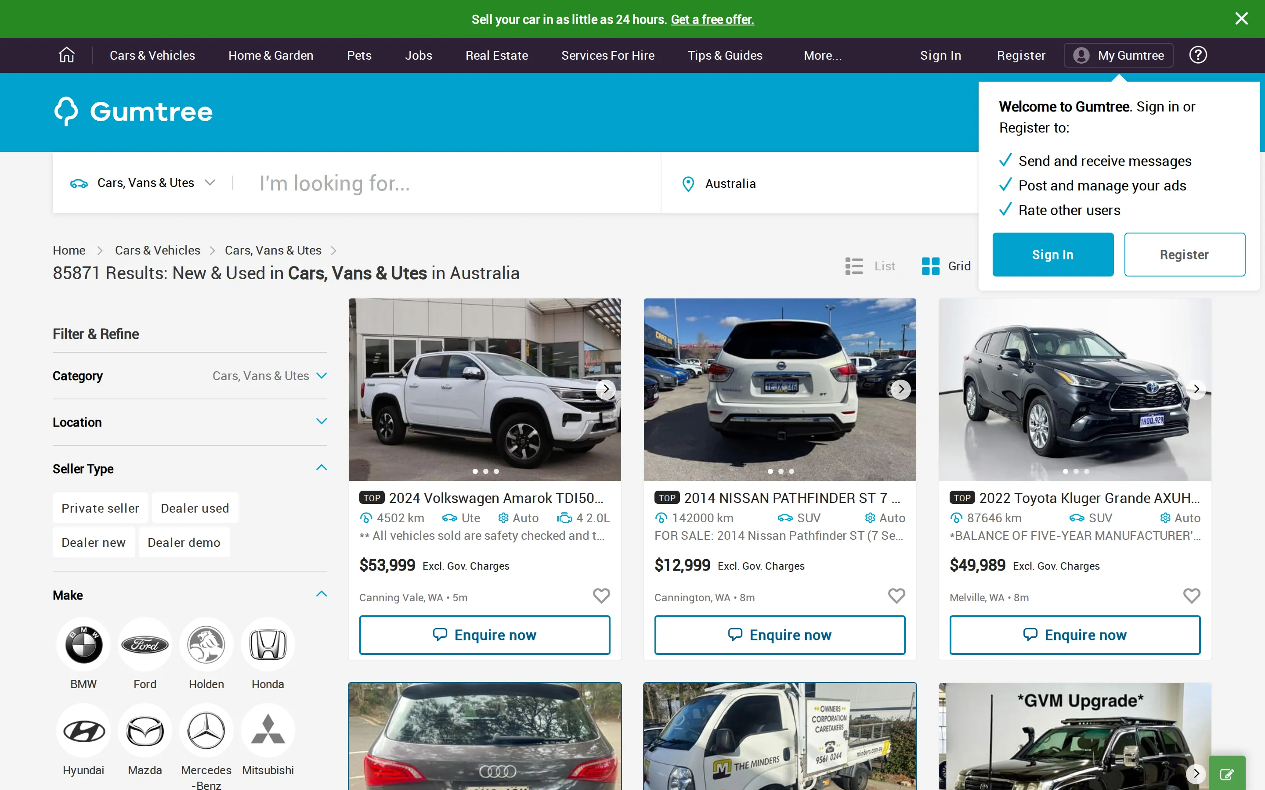Open the Cars, Vans & Utes search category dropdown
Viewport: 1265px width, 790px height.
tap(143, 183)
